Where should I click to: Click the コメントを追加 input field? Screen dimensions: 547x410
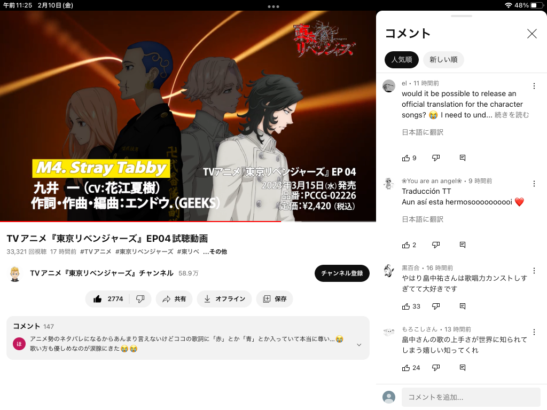pyautogui.click(x=471, y=397)
